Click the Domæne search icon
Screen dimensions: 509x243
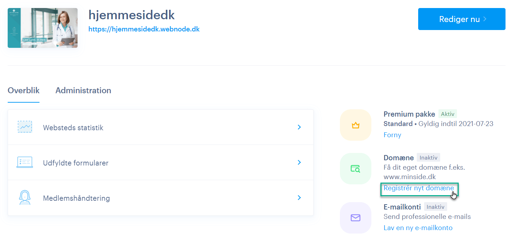coord(355,169)
